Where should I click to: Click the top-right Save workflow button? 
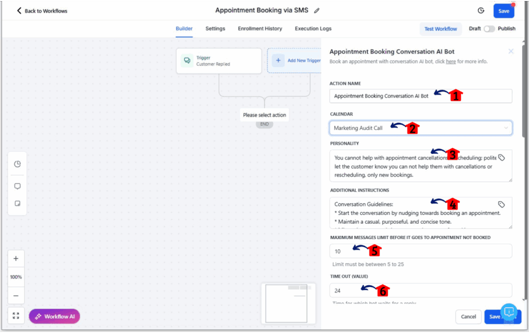tap(504, 11)
